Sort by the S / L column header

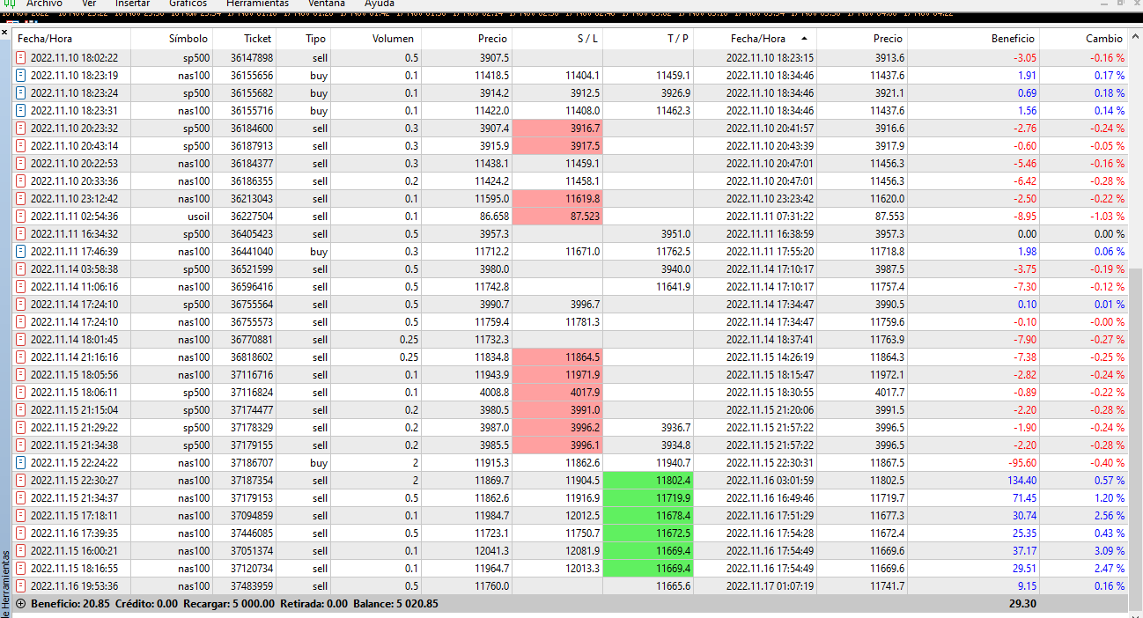click(x=558, y=39)
